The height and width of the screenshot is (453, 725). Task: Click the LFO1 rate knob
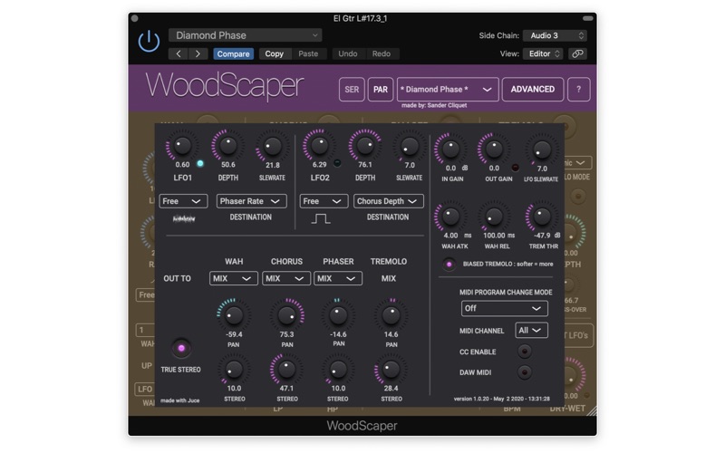[182, 146]
